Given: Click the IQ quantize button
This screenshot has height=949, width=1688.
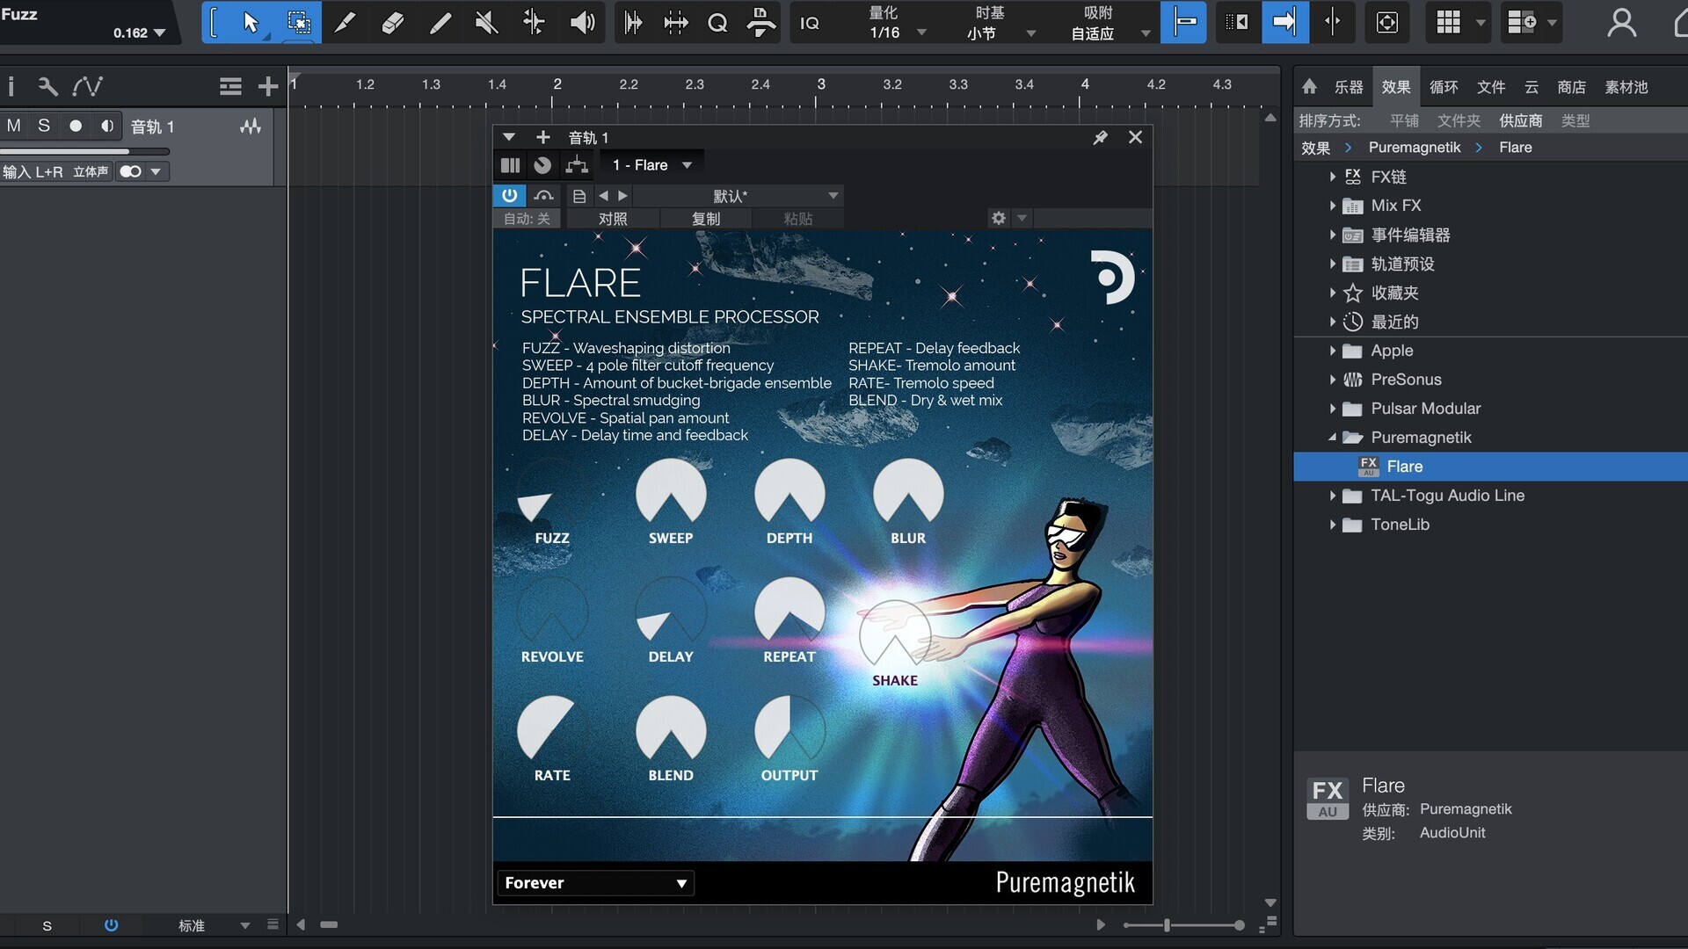Looking at the screenshot, I should tap(810, 23).
